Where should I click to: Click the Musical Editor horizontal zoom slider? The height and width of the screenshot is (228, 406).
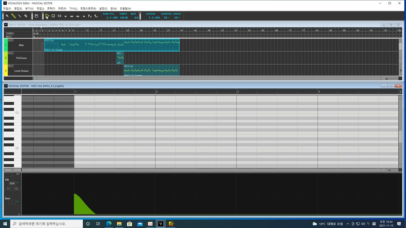pyautogui.click(x=392, y=170)
